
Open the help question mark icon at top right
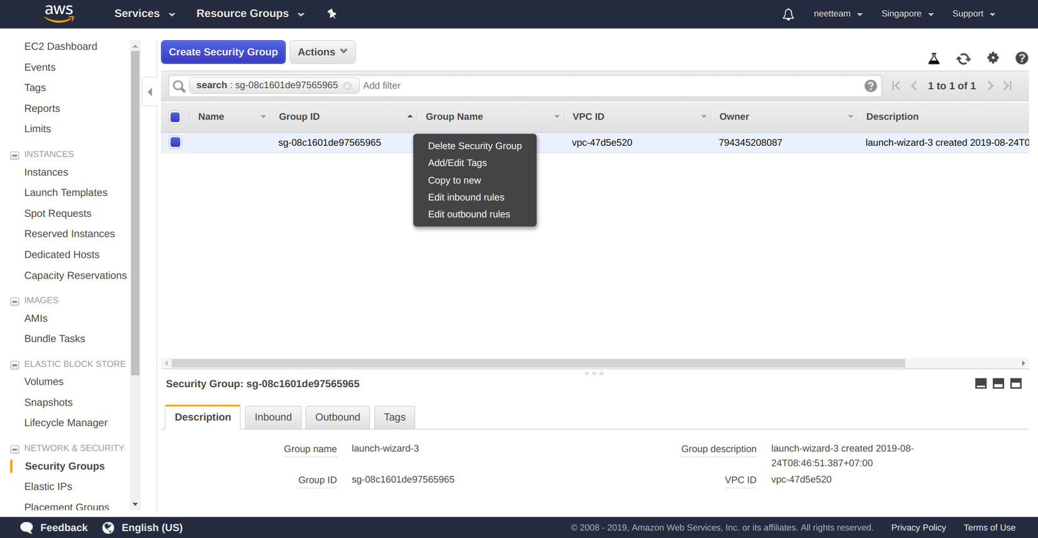click(1022, 58)
